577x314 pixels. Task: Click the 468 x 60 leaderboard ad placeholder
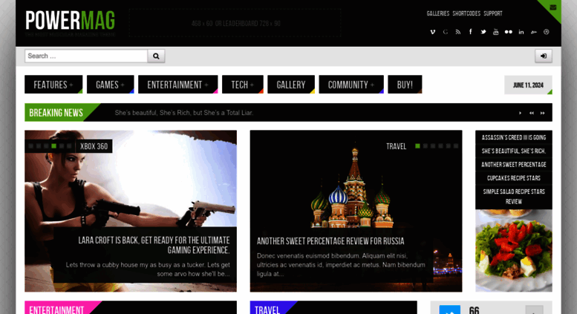pos(235,23)
